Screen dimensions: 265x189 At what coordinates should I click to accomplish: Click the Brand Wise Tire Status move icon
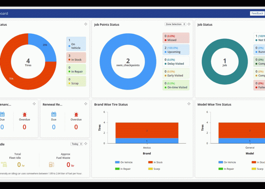pos(189,104)
